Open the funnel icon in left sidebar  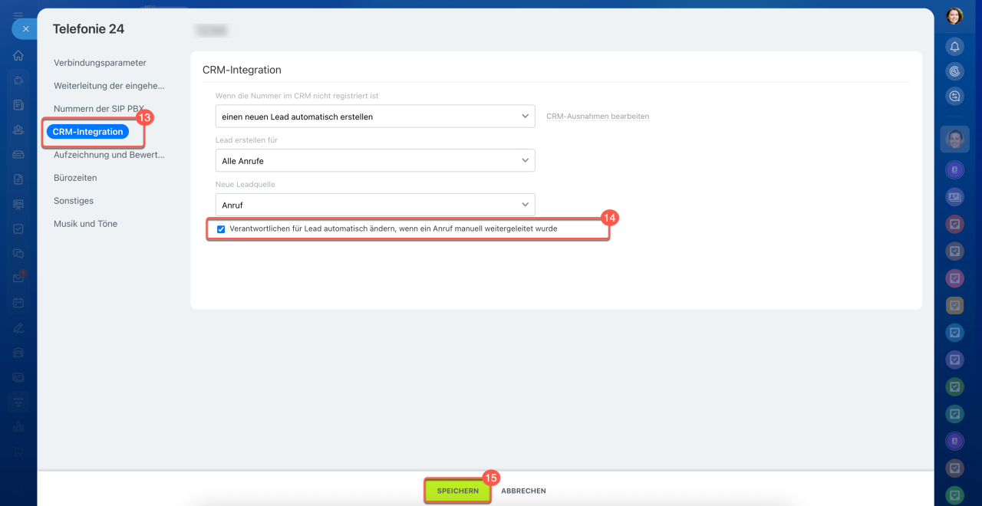click(x=18, y=401)
